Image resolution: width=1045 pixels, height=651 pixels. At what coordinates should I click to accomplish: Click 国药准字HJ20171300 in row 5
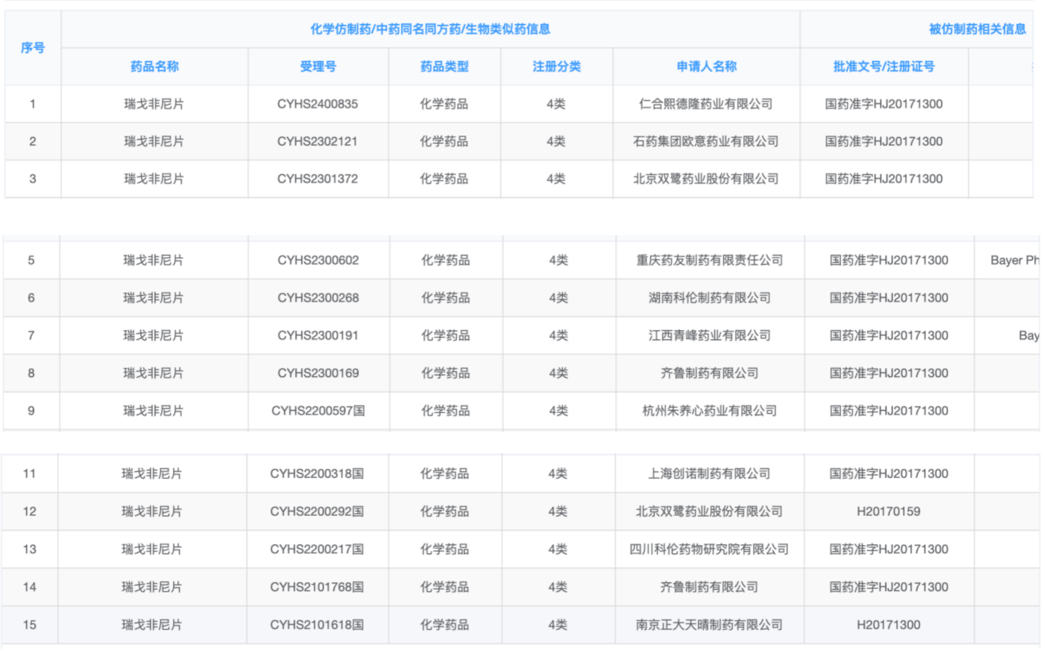[889, 260]
